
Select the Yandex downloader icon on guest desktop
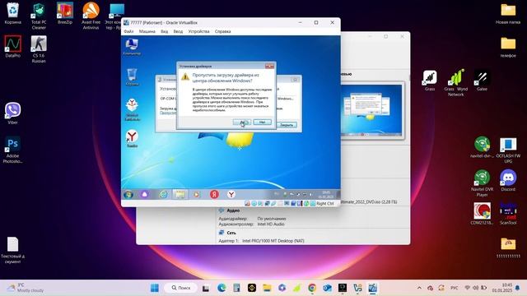coord(133,109)
